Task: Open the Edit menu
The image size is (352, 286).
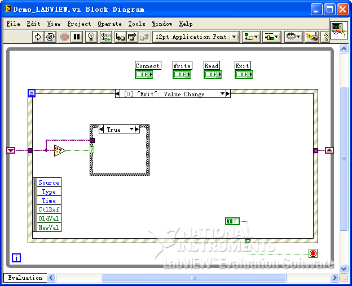Action: (33, 24)
